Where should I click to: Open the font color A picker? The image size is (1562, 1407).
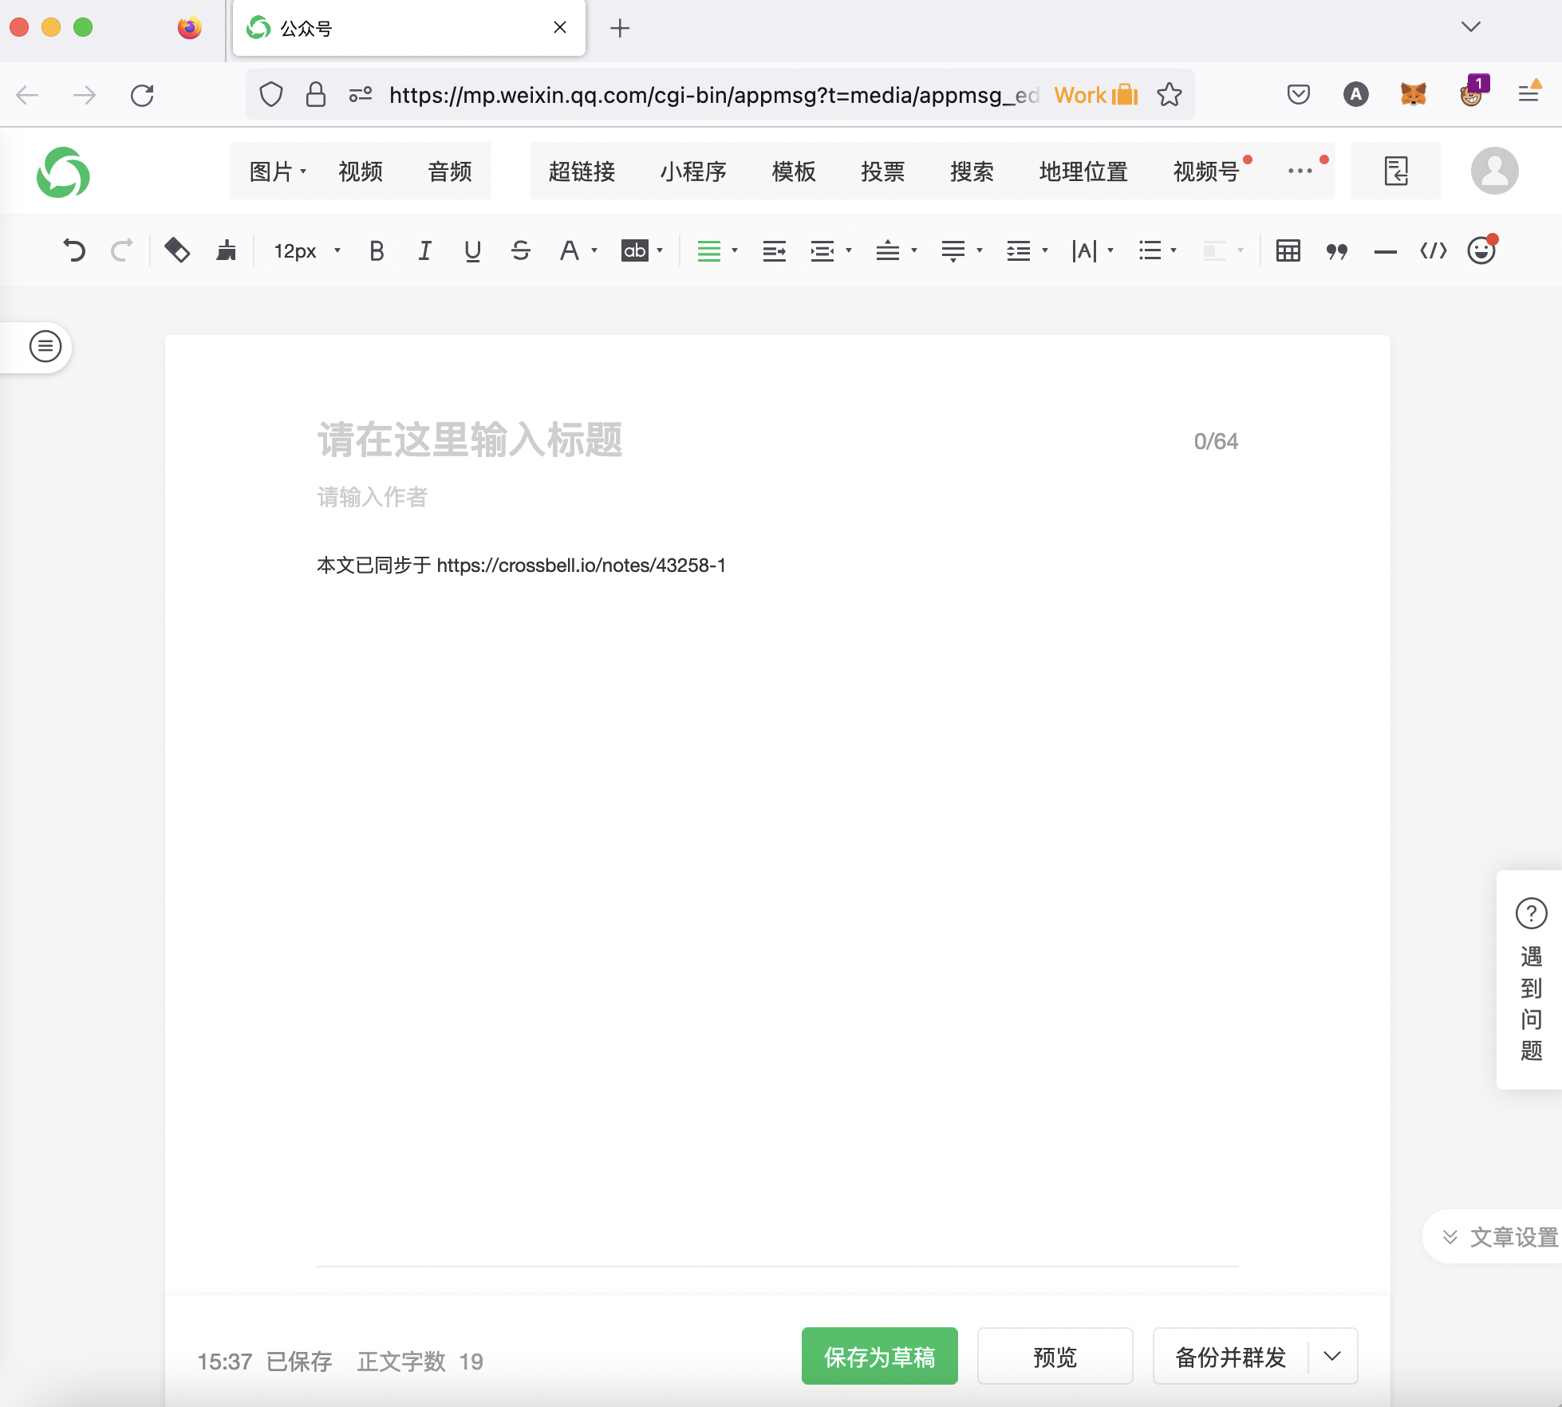[569, 251]
